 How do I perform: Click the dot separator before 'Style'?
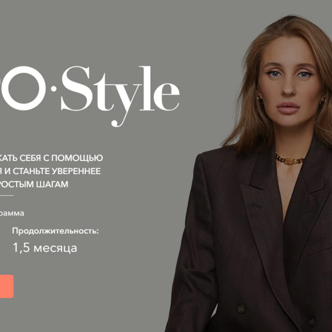(54, 88)
